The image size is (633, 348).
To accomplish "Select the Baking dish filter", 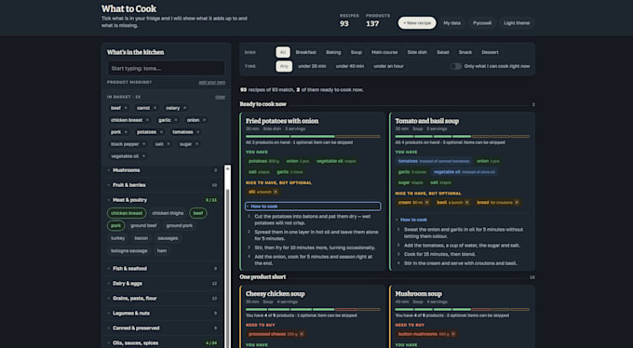I will click(333, 52).
